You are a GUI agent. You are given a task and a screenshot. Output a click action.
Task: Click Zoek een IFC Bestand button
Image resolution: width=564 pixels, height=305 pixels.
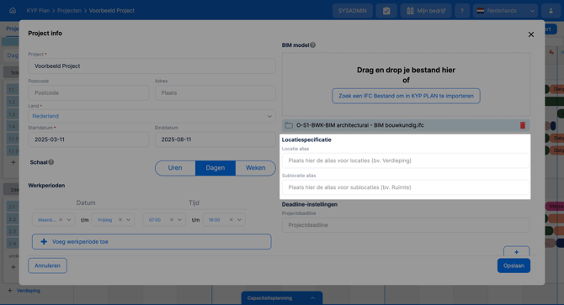tap(406, 96)
